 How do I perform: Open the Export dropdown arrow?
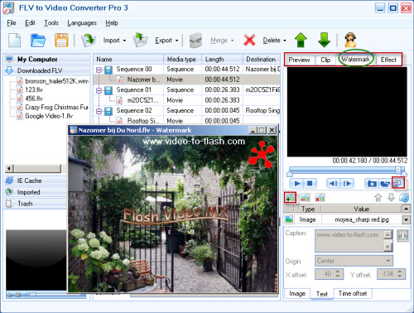[176, 41]
